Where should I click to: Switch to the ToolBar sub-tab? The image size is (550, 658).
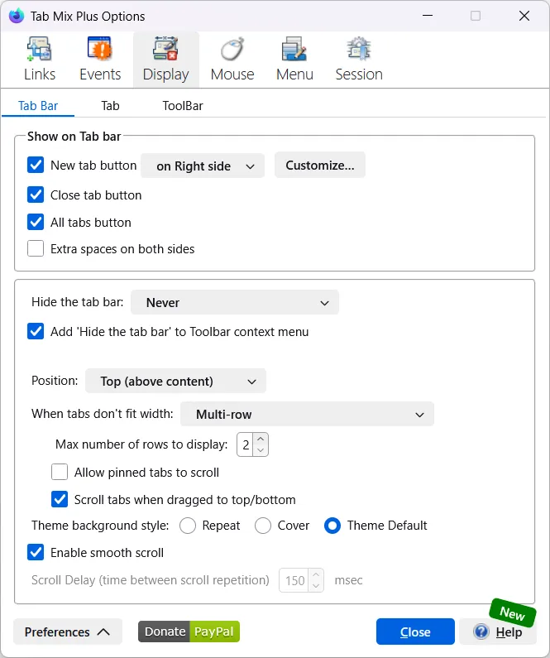coord(182,106)
